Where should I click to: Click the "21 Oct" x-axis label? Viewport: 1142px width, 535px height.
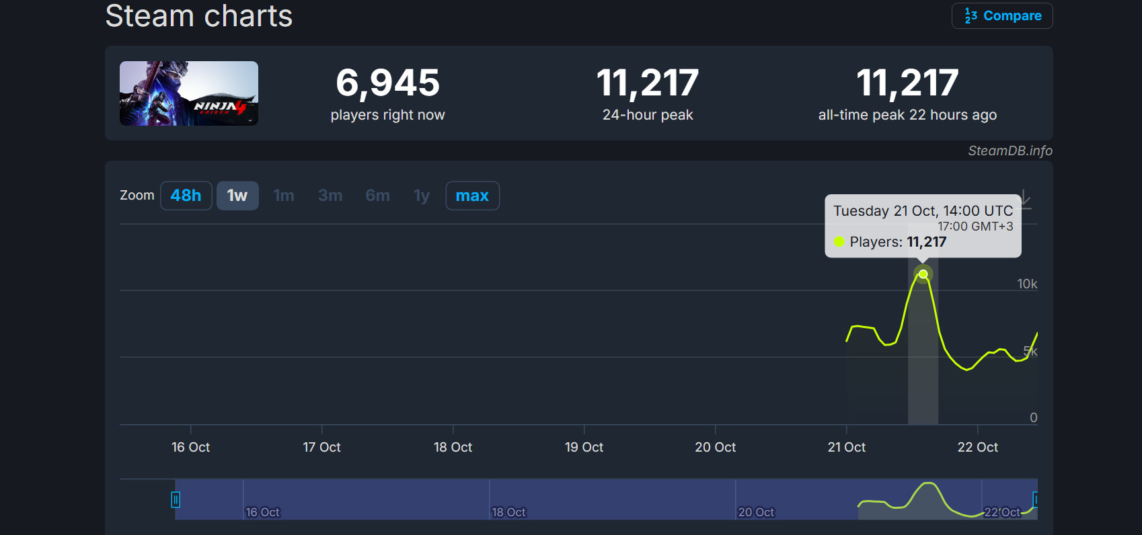point(846,447)
